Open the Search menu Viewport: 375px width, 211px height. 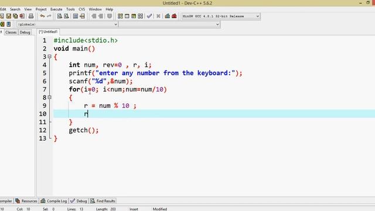(15, 9)
